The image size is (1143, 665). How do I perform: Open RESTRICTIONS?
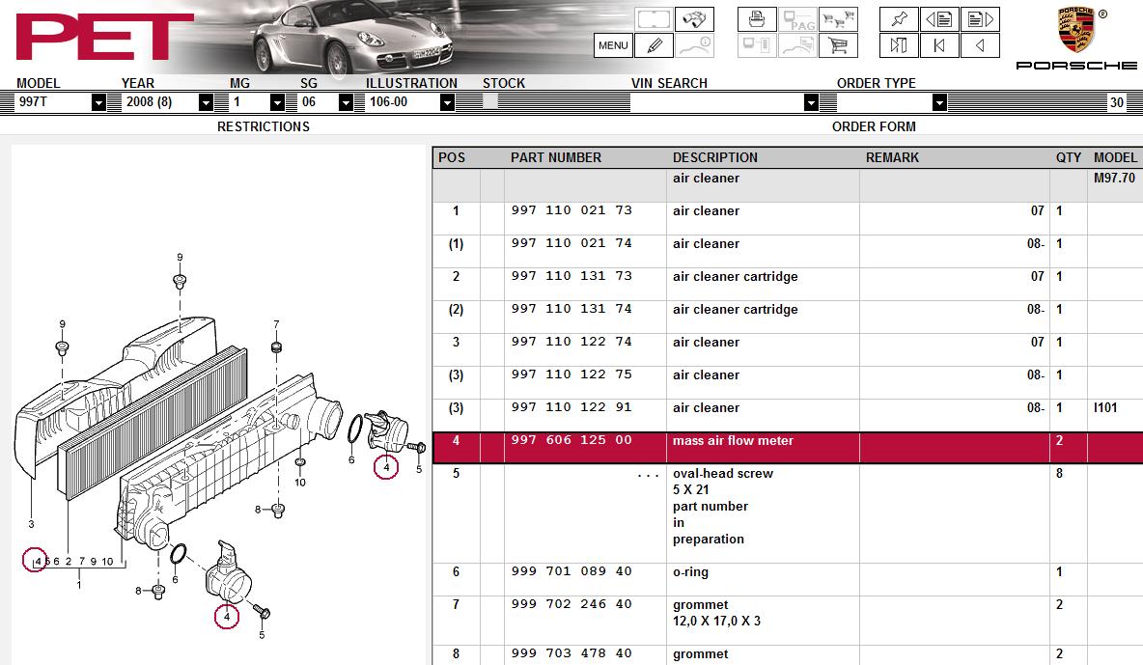pos(264,126)
